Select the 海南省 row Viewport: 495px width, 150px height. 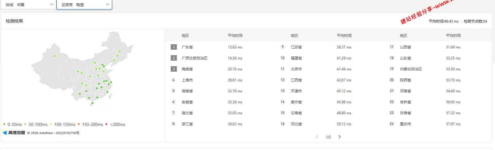(219, 69)
